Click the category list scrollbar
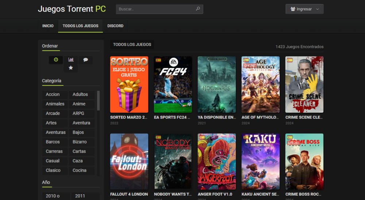Image resolution: width=365 pixels, height=200 pixels. coord(98,101)
